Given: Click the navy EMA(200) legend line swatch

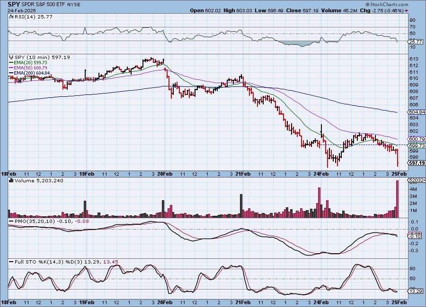Looking at the screenshot, I should pyautogui.click(x=11, y=73).
